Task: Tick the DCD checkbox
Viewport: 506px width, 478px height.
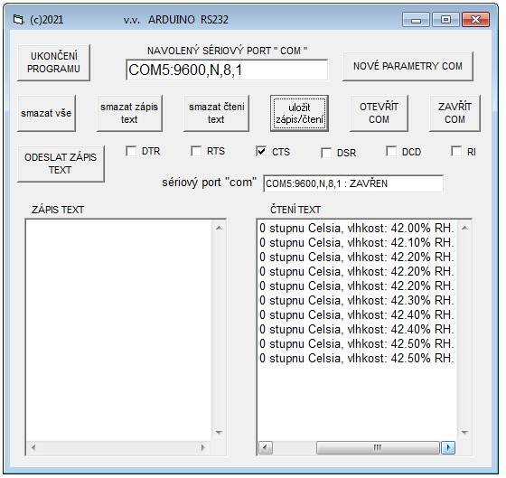Action: [x=391, y=152]
